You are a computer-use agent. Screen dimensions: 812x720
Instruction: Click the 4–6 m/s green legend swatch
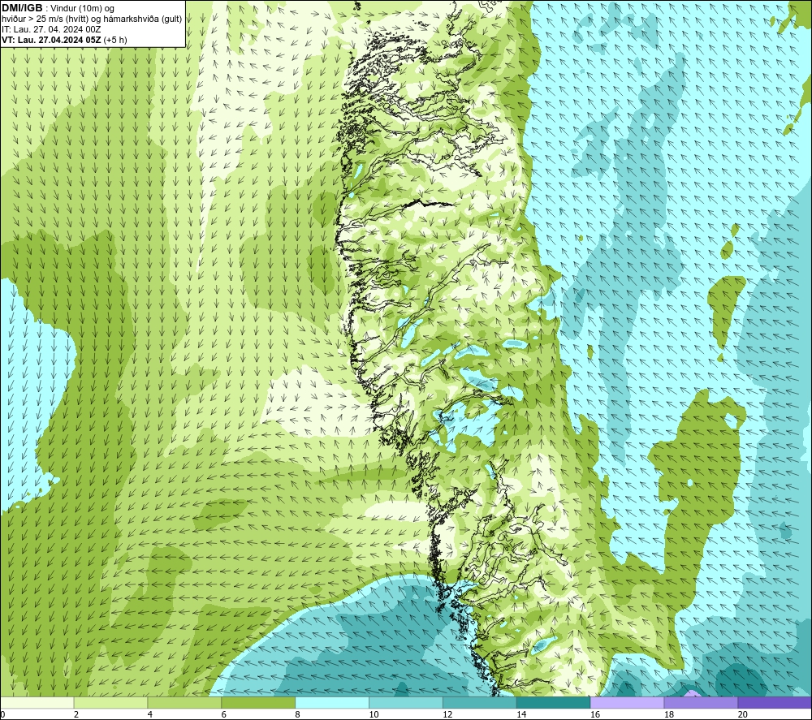pyautogui.click(x=184, y=703)
